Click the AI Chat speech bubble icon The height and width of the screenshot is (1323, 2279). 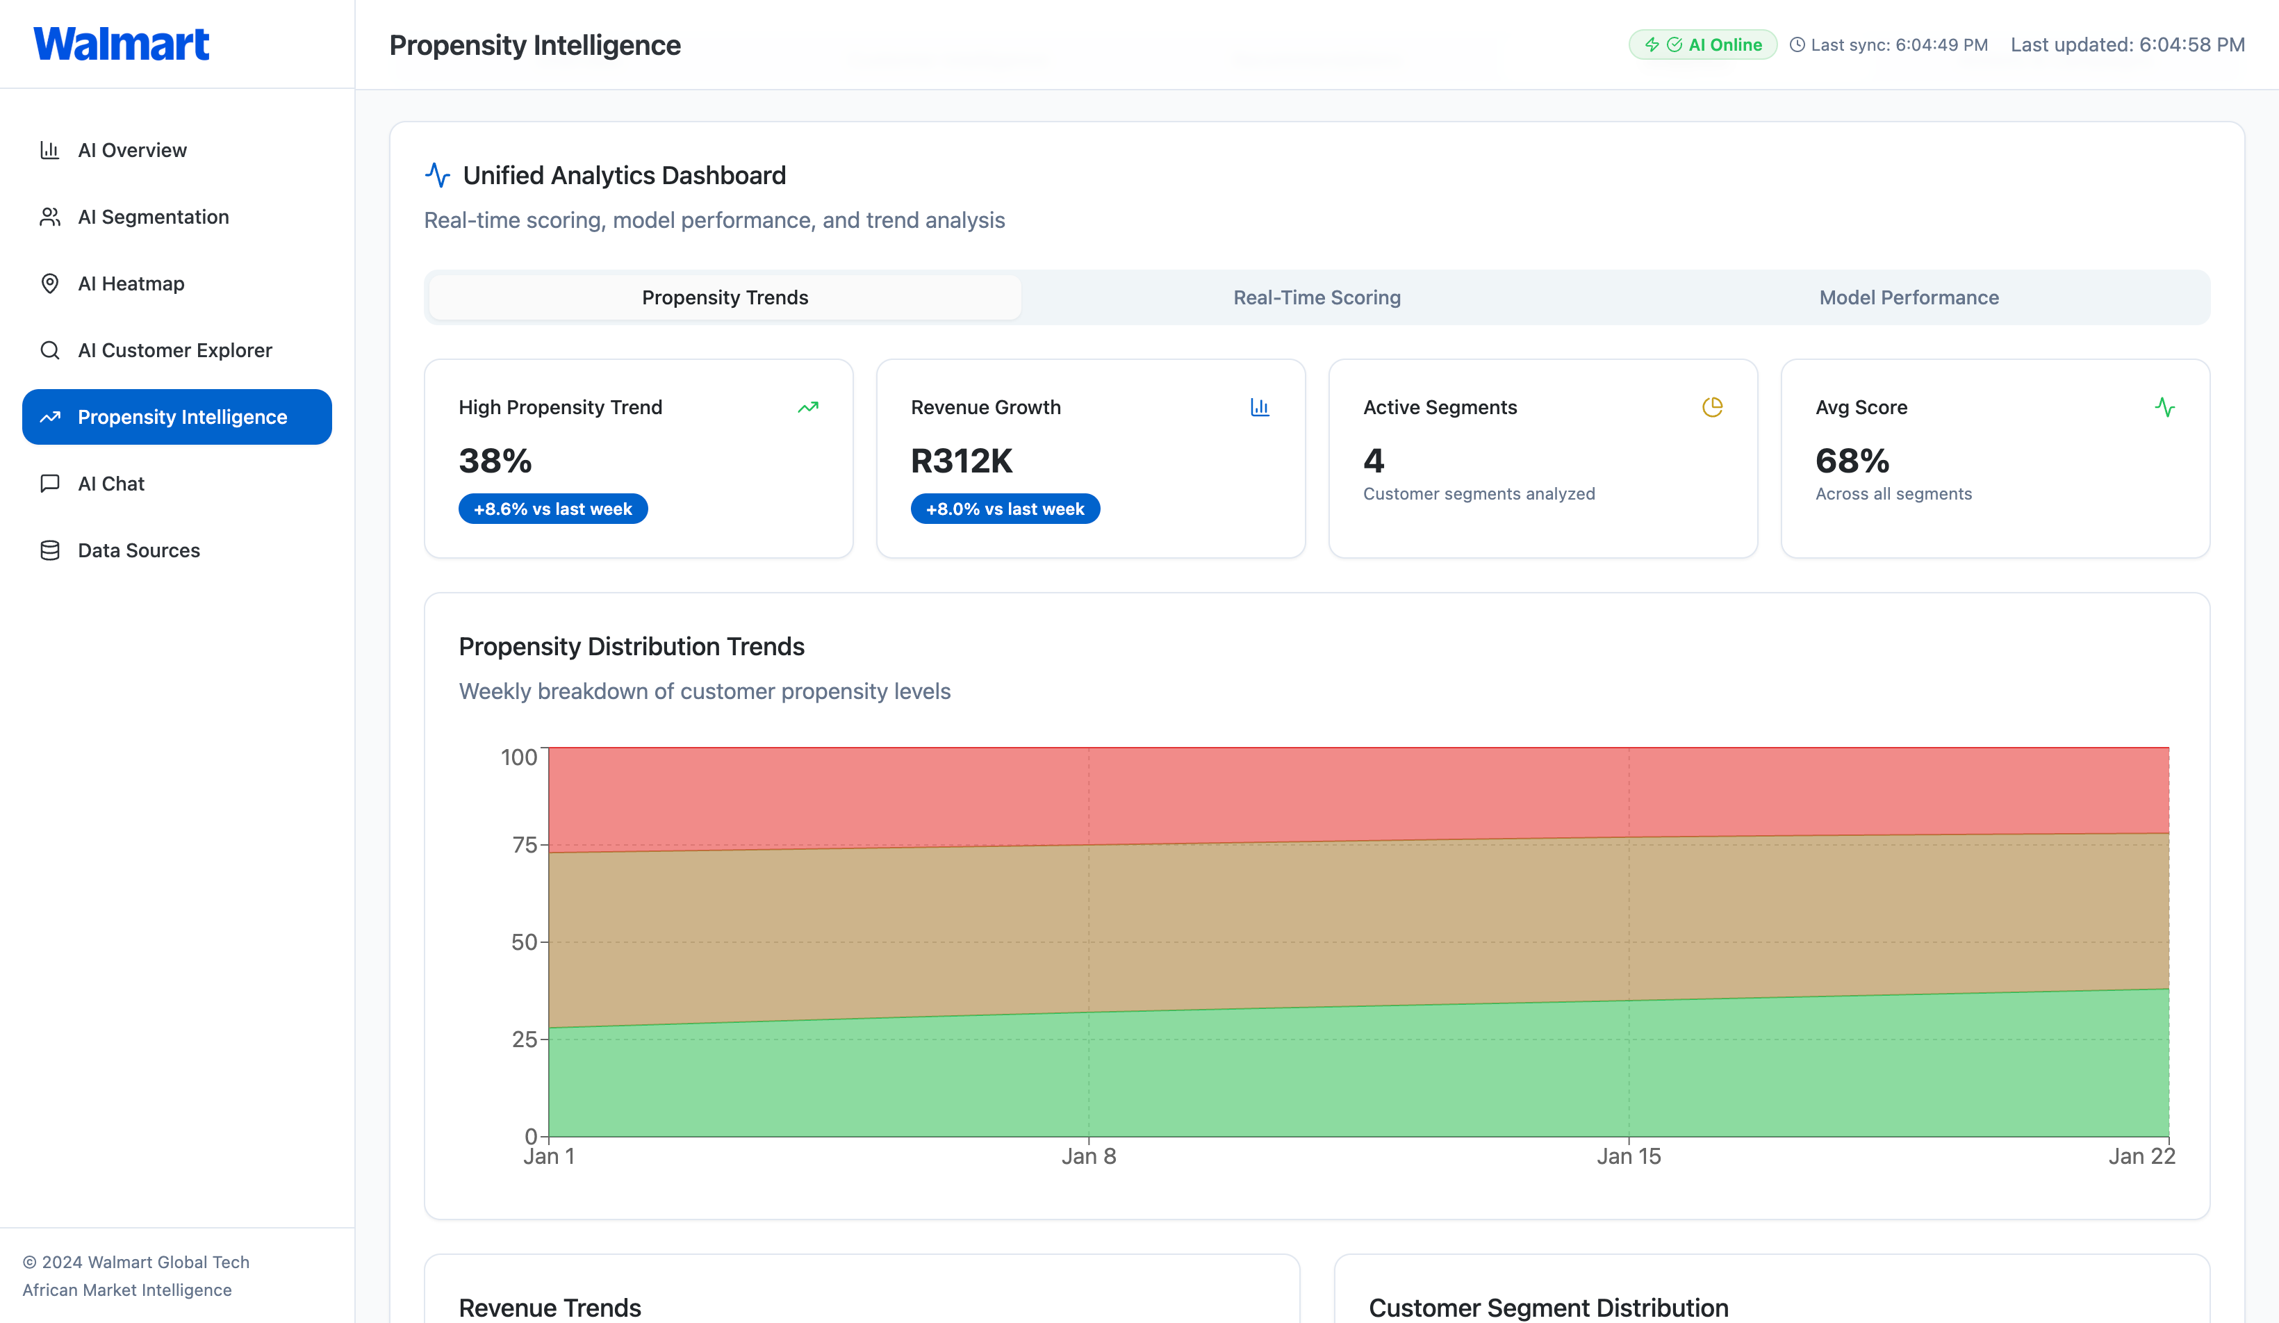pyautogui.click(x=50, y=484)
